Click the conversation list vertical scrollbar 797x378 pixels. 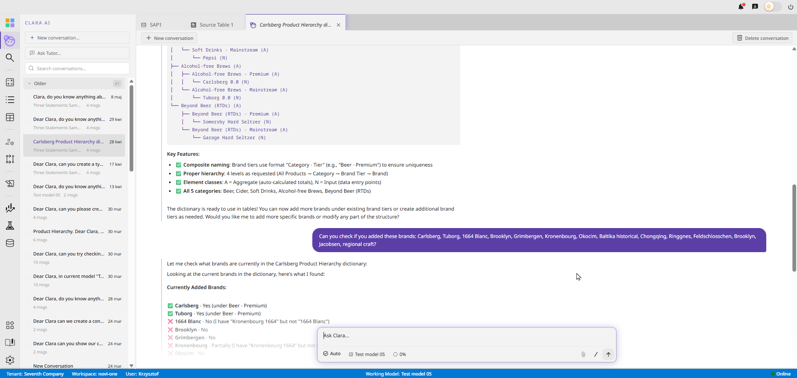[131, 128]
